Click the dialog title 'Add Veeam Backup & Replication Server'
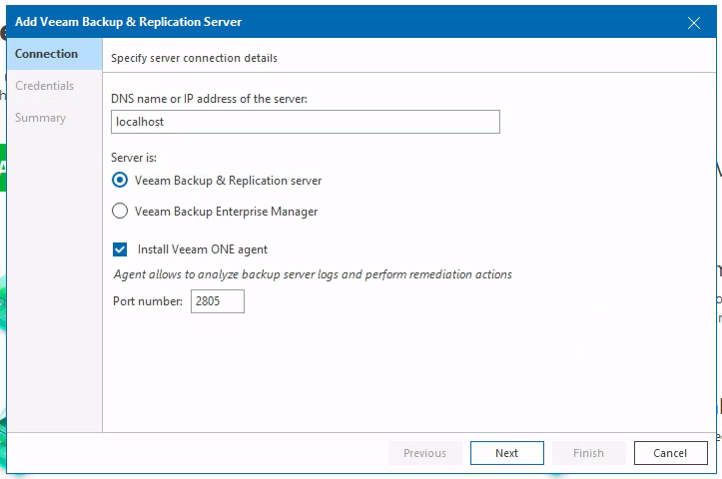Viewport: 722px width, 479px height. tap(128, 22)
